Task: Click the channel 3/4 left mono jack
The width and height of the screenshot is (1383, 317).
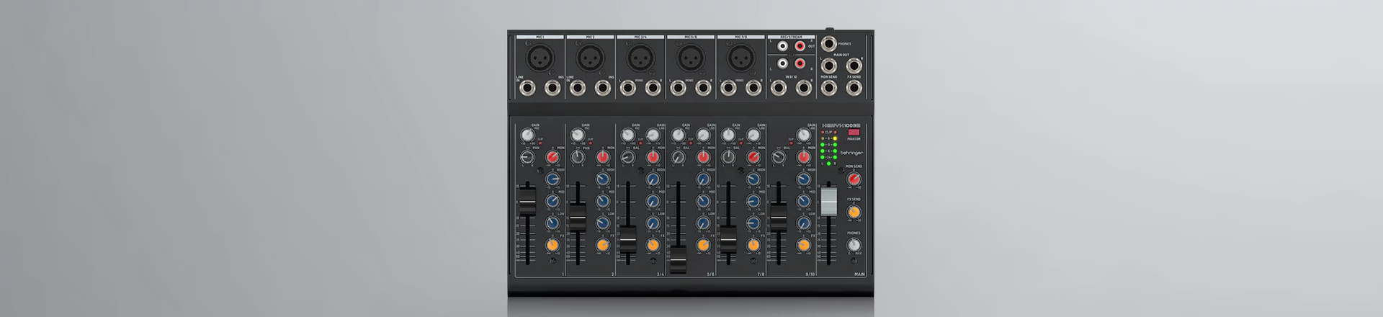Action: point(628,89)
